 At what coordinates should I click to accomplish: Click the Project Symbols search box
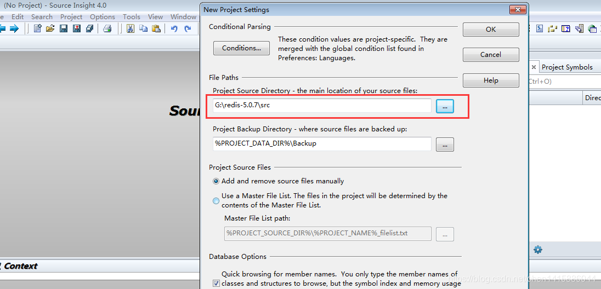click(x=564, y=82)
